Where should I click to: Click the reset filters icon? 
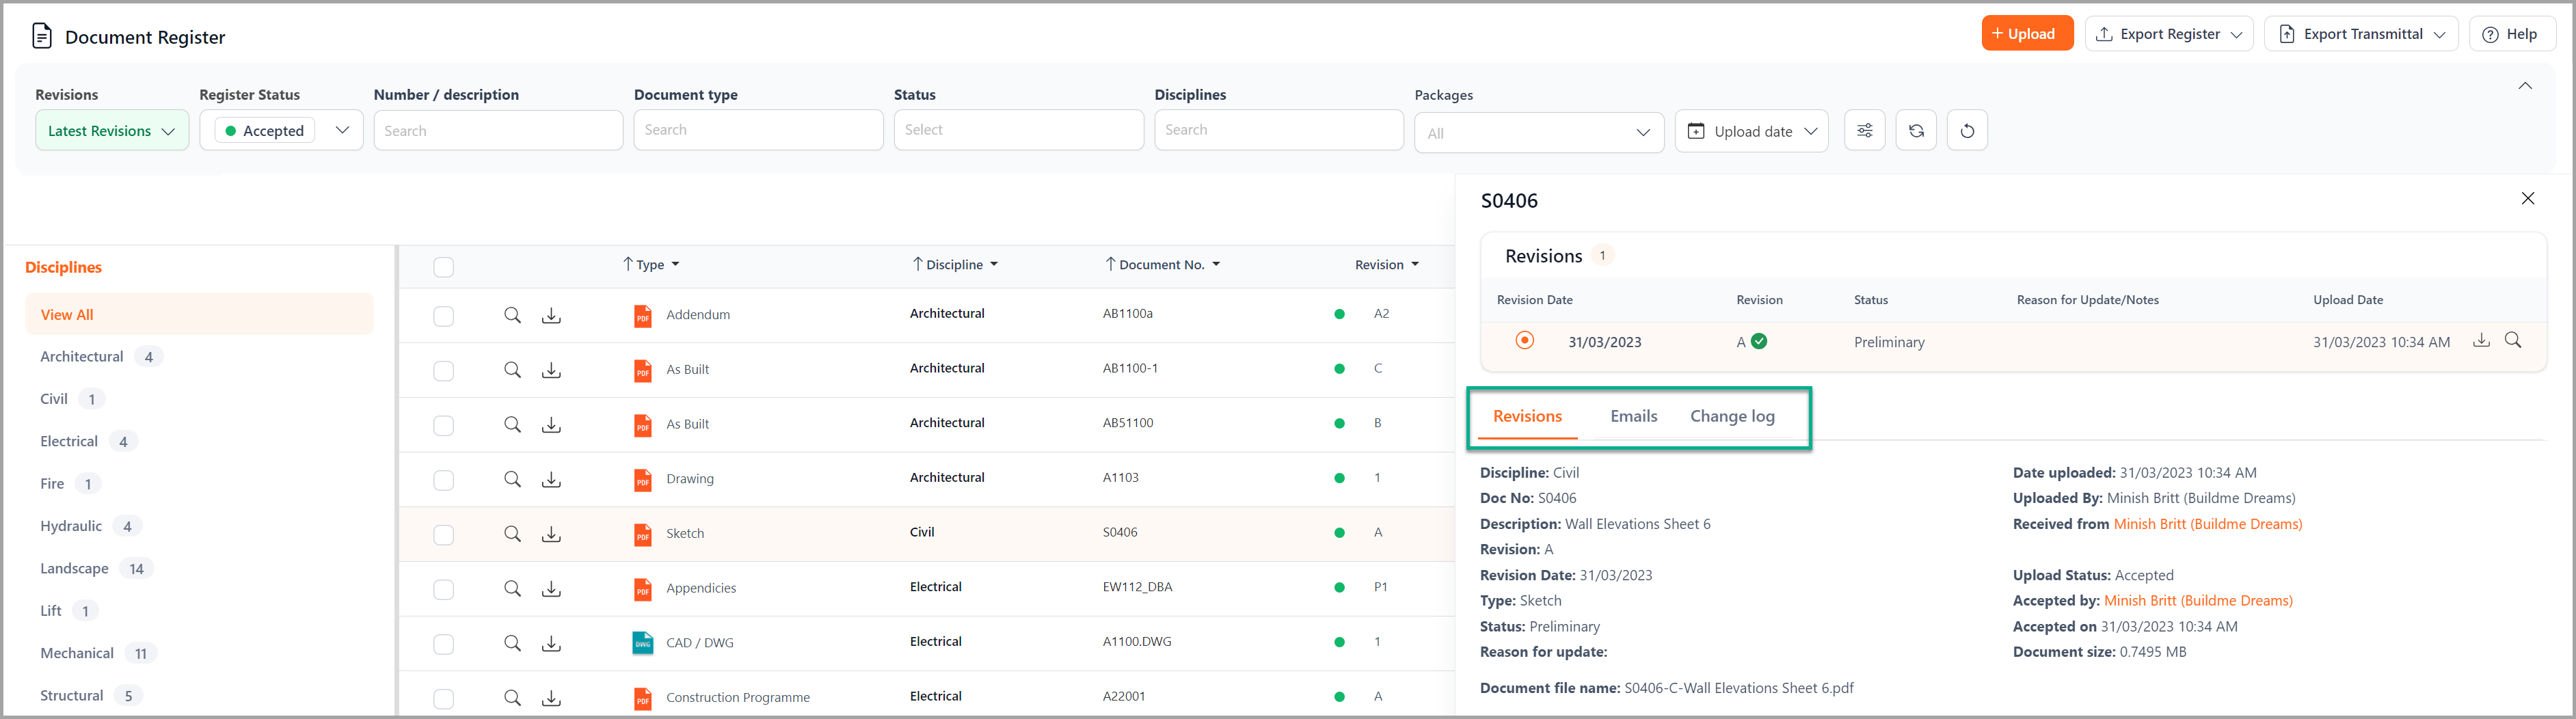click(1967, 130)
